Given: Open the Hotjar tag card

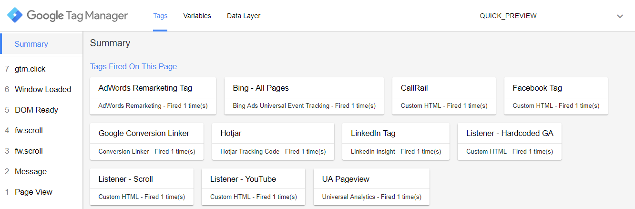Looking at the screenshot, I should coord(273,141).
